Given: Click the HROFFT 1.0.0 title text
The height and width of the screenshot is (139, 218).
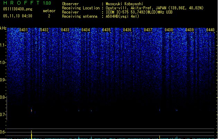Looking at the screenshot, I should [27, 3].
